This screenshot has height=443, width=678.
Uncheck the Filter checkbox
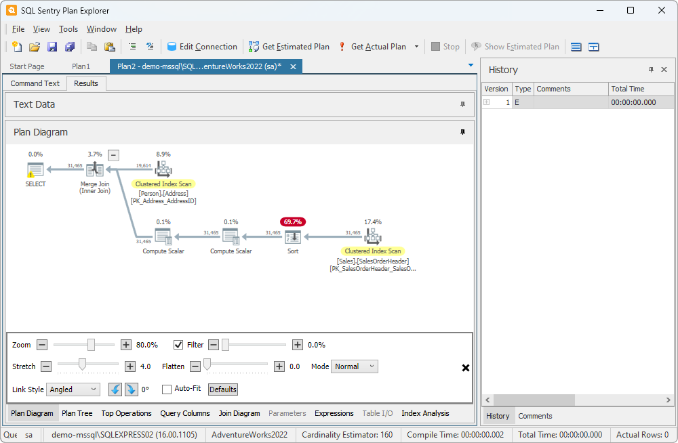(178, 345)
